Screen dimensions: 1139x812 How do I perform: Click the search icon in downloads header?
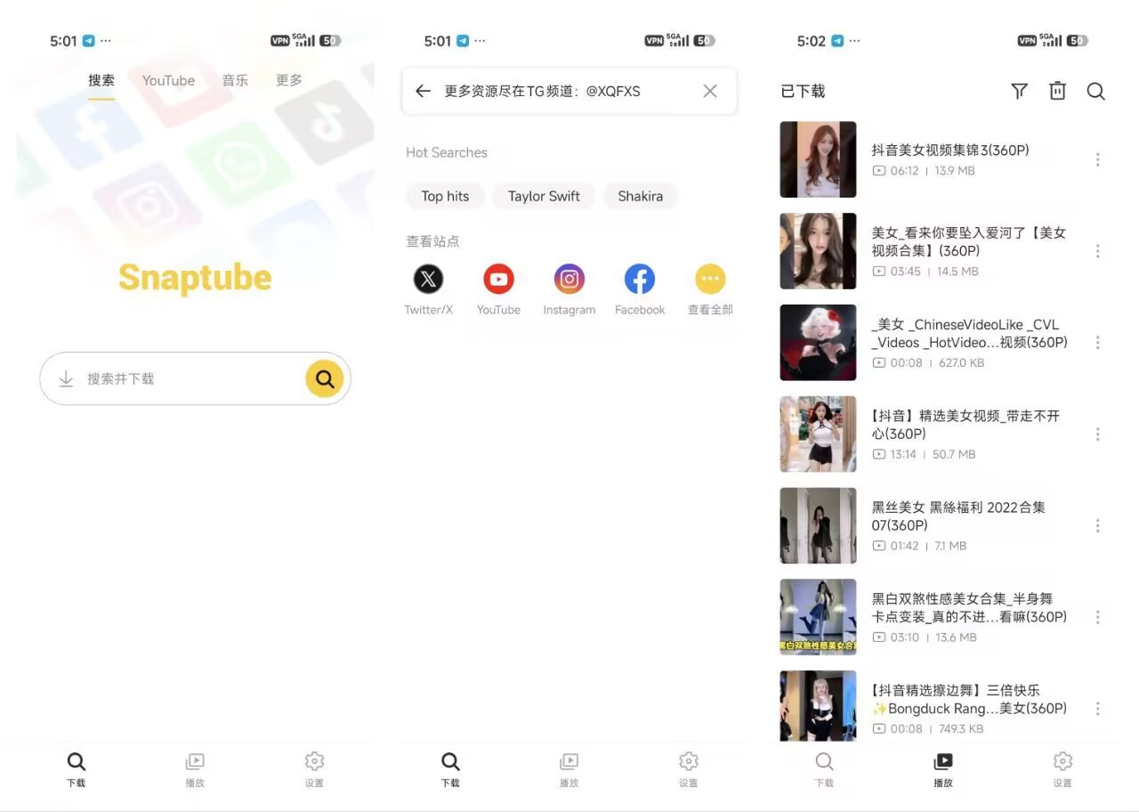(x=1095, y=91)
